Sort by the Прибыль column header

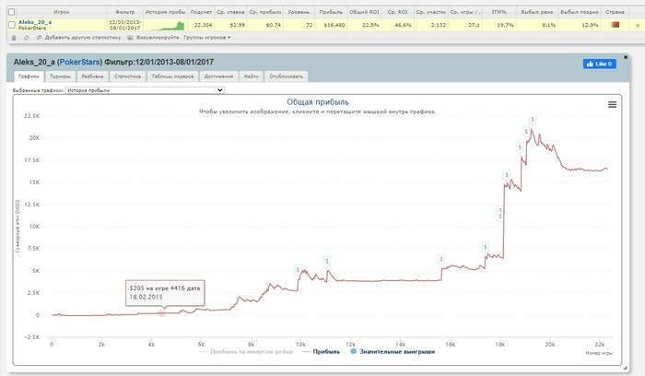[331, 12]
